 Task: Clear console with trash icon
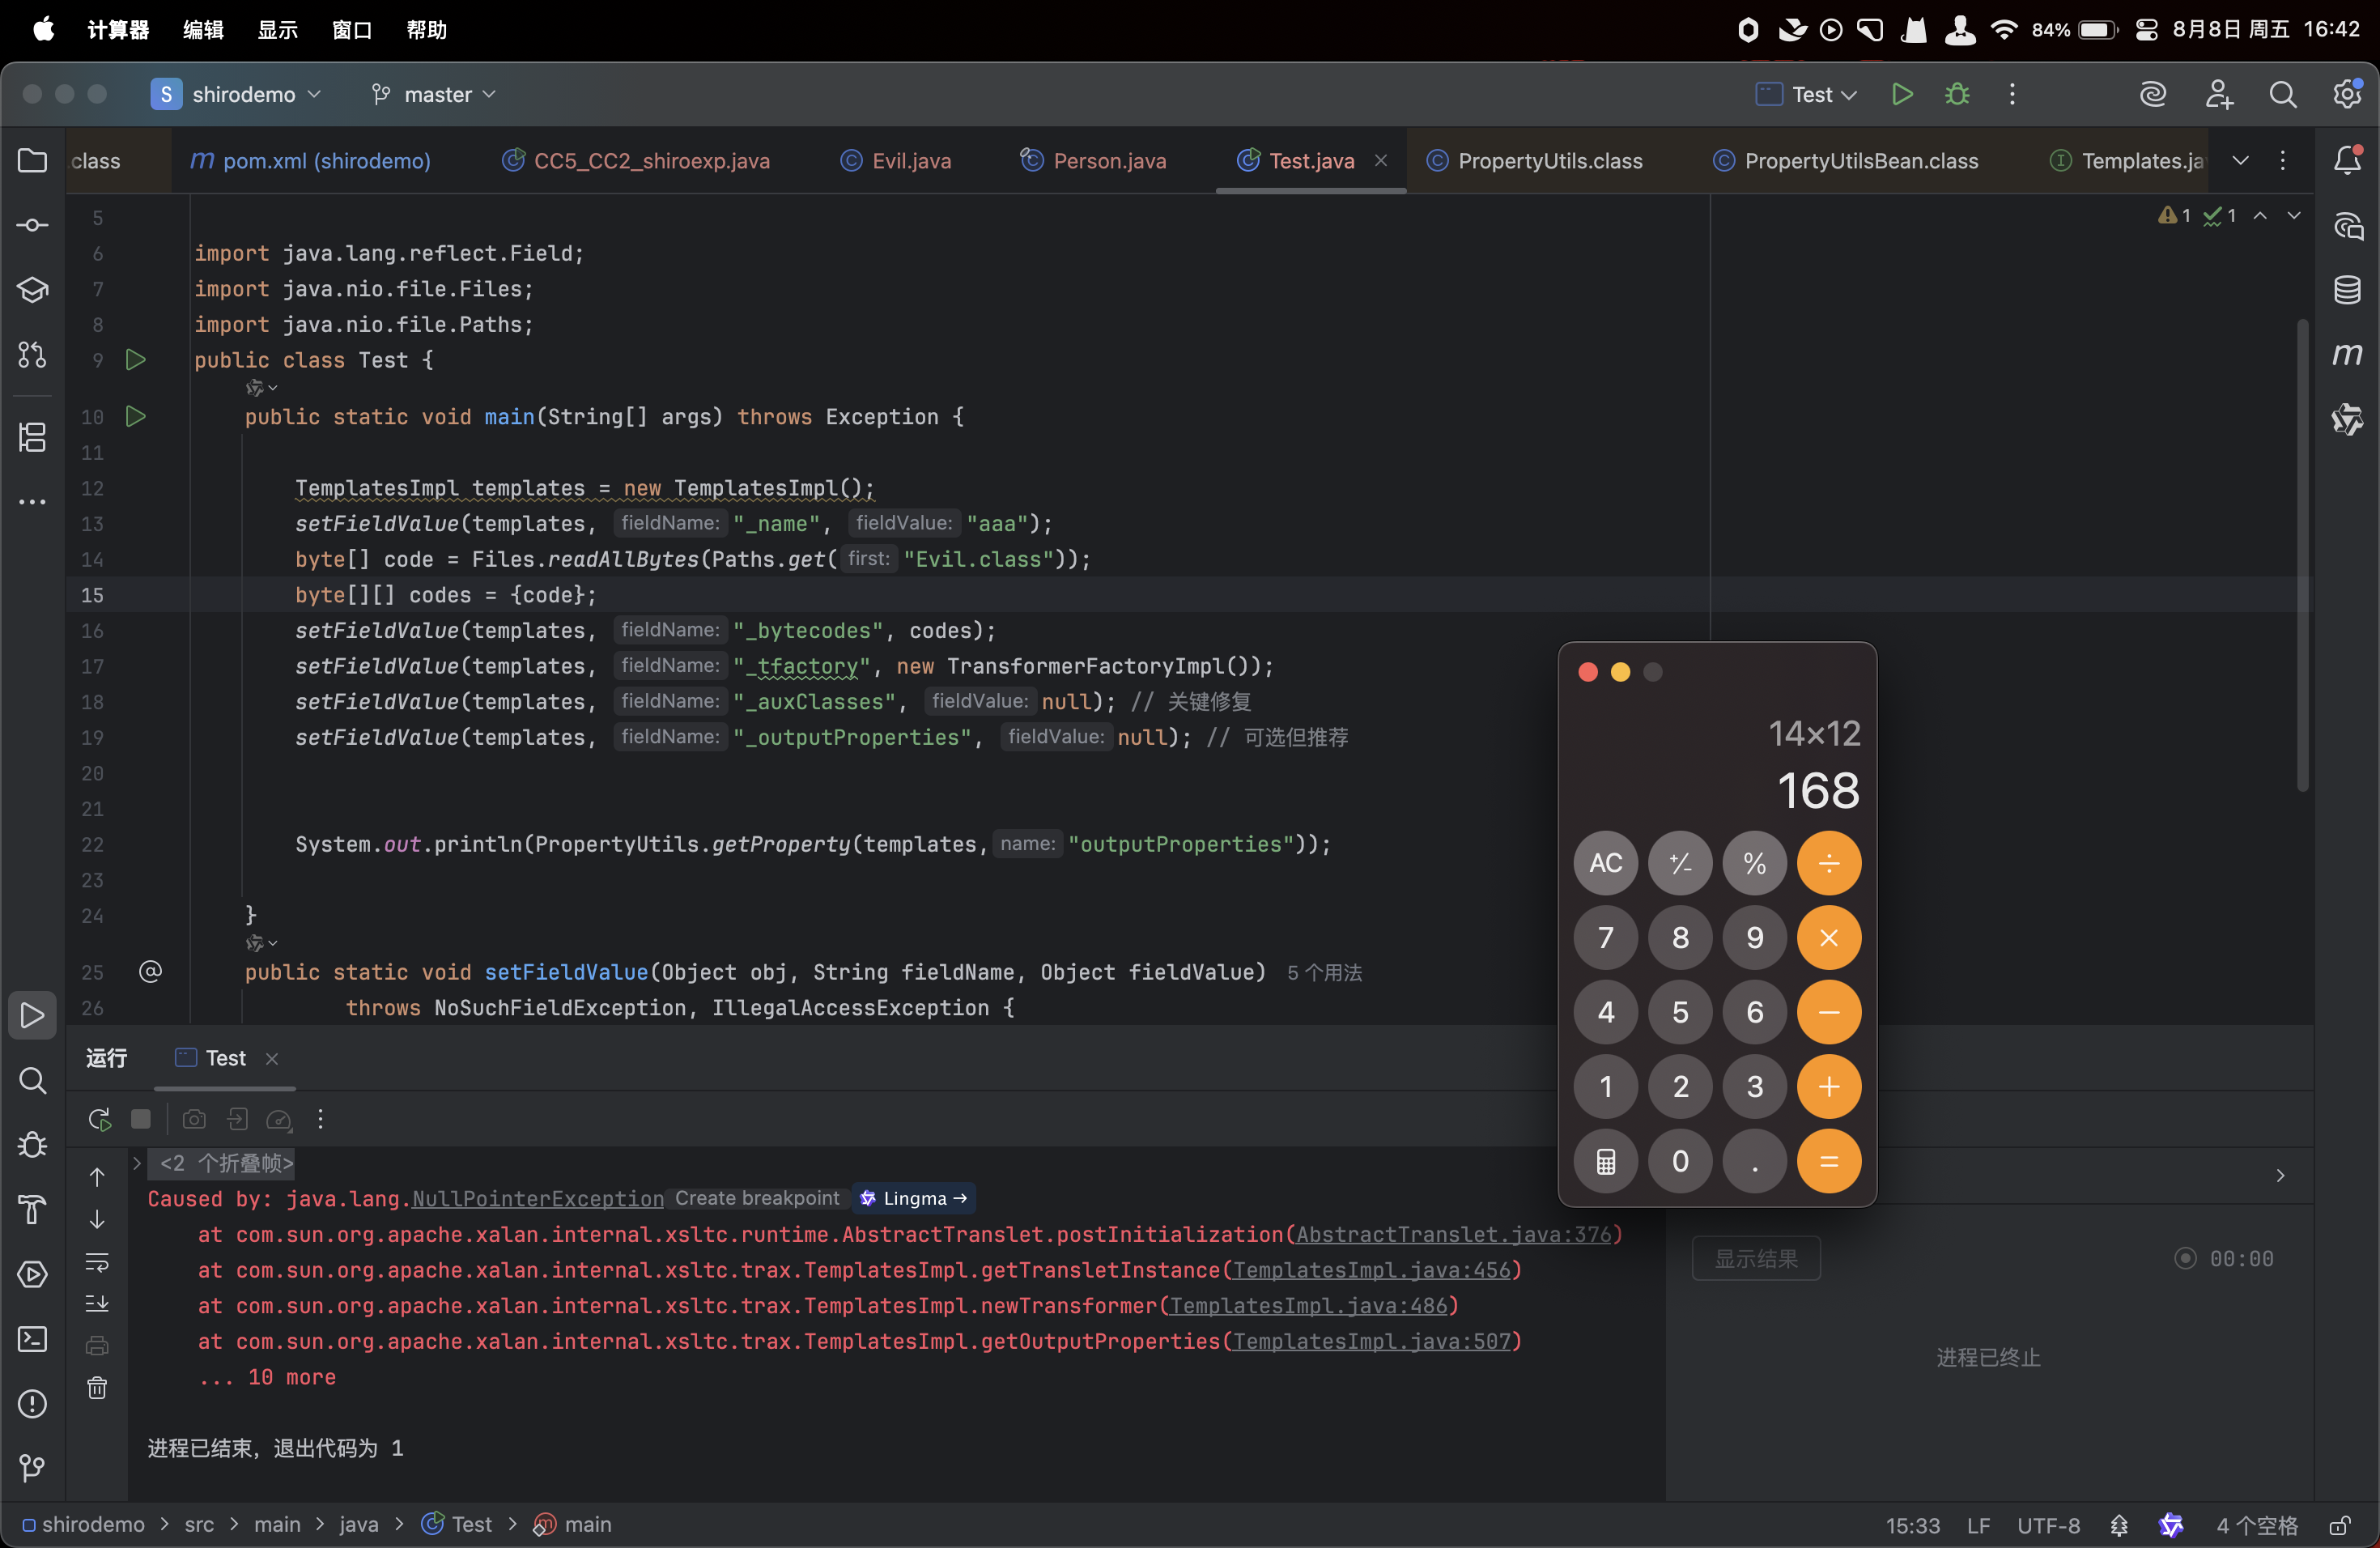coord(97,1388)
